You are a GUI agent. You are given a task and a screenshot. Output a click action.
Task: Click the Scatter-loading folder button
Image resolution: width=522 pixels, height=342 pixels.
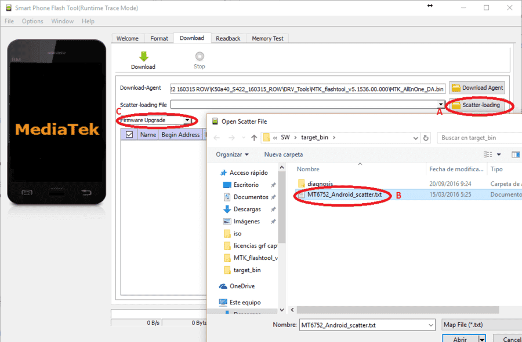[x=477, y=105]
